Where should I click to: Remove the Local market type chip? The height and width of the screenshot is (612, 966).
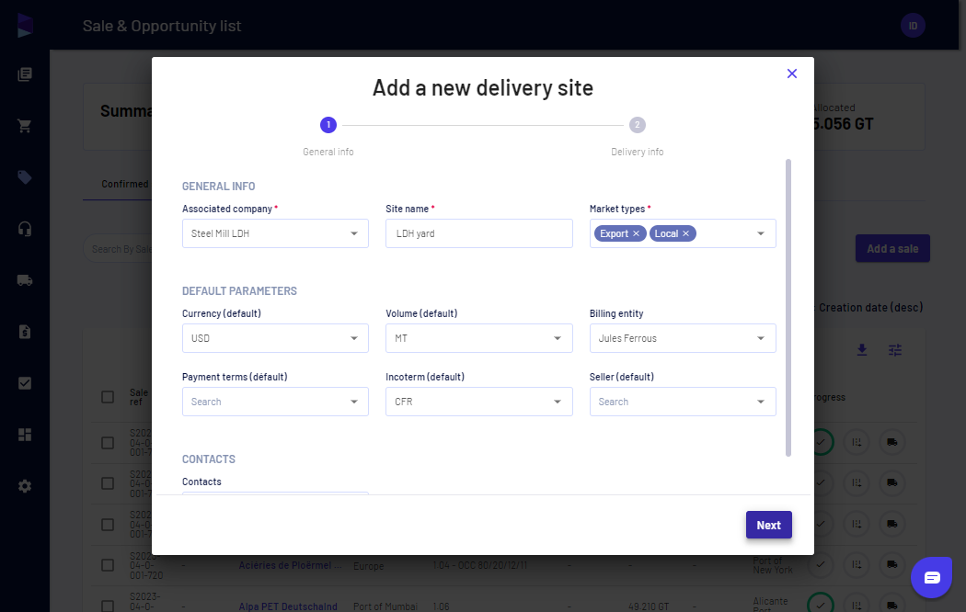coord(685,233)
